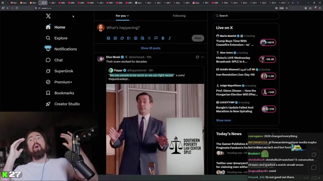
Task: Open Prof. Glenn Diesen broadcast title
Action: (237, 93)
